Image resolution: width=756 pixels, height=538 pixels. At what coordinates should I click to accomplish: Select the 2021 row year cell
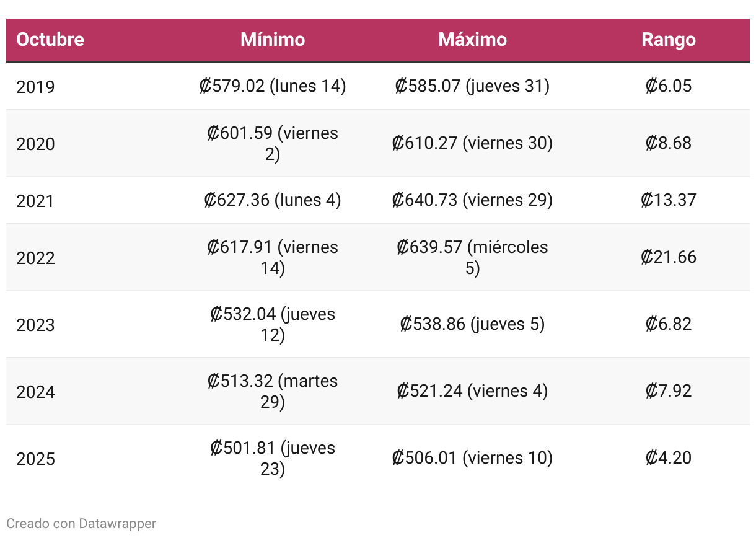tap(35, 201)
